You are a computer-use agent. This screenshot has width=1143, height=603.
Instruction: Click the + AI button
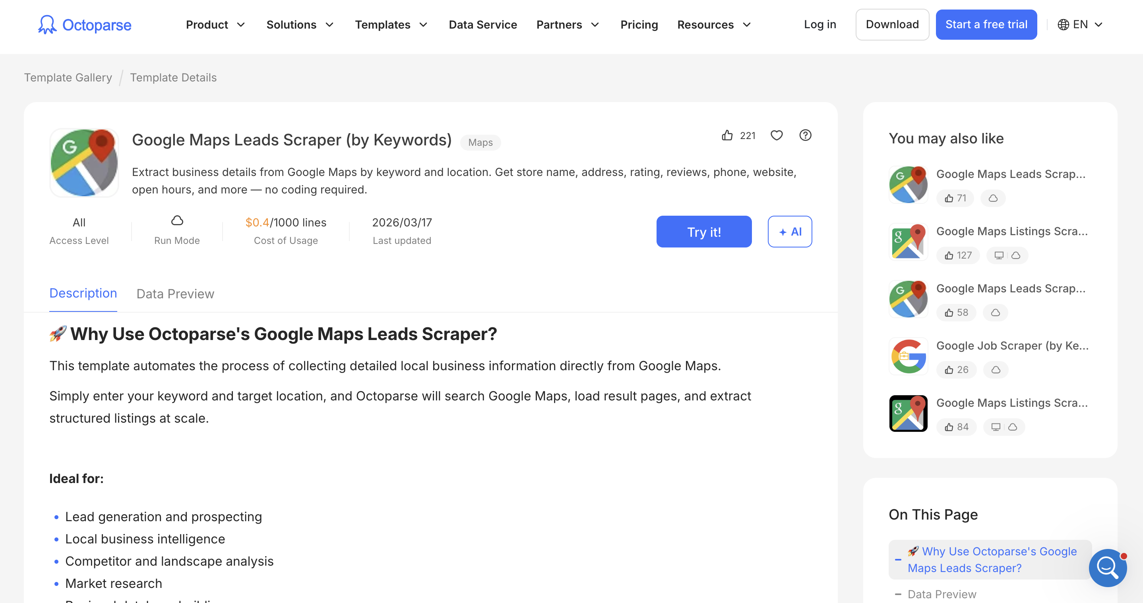click(x=790, y=232)
